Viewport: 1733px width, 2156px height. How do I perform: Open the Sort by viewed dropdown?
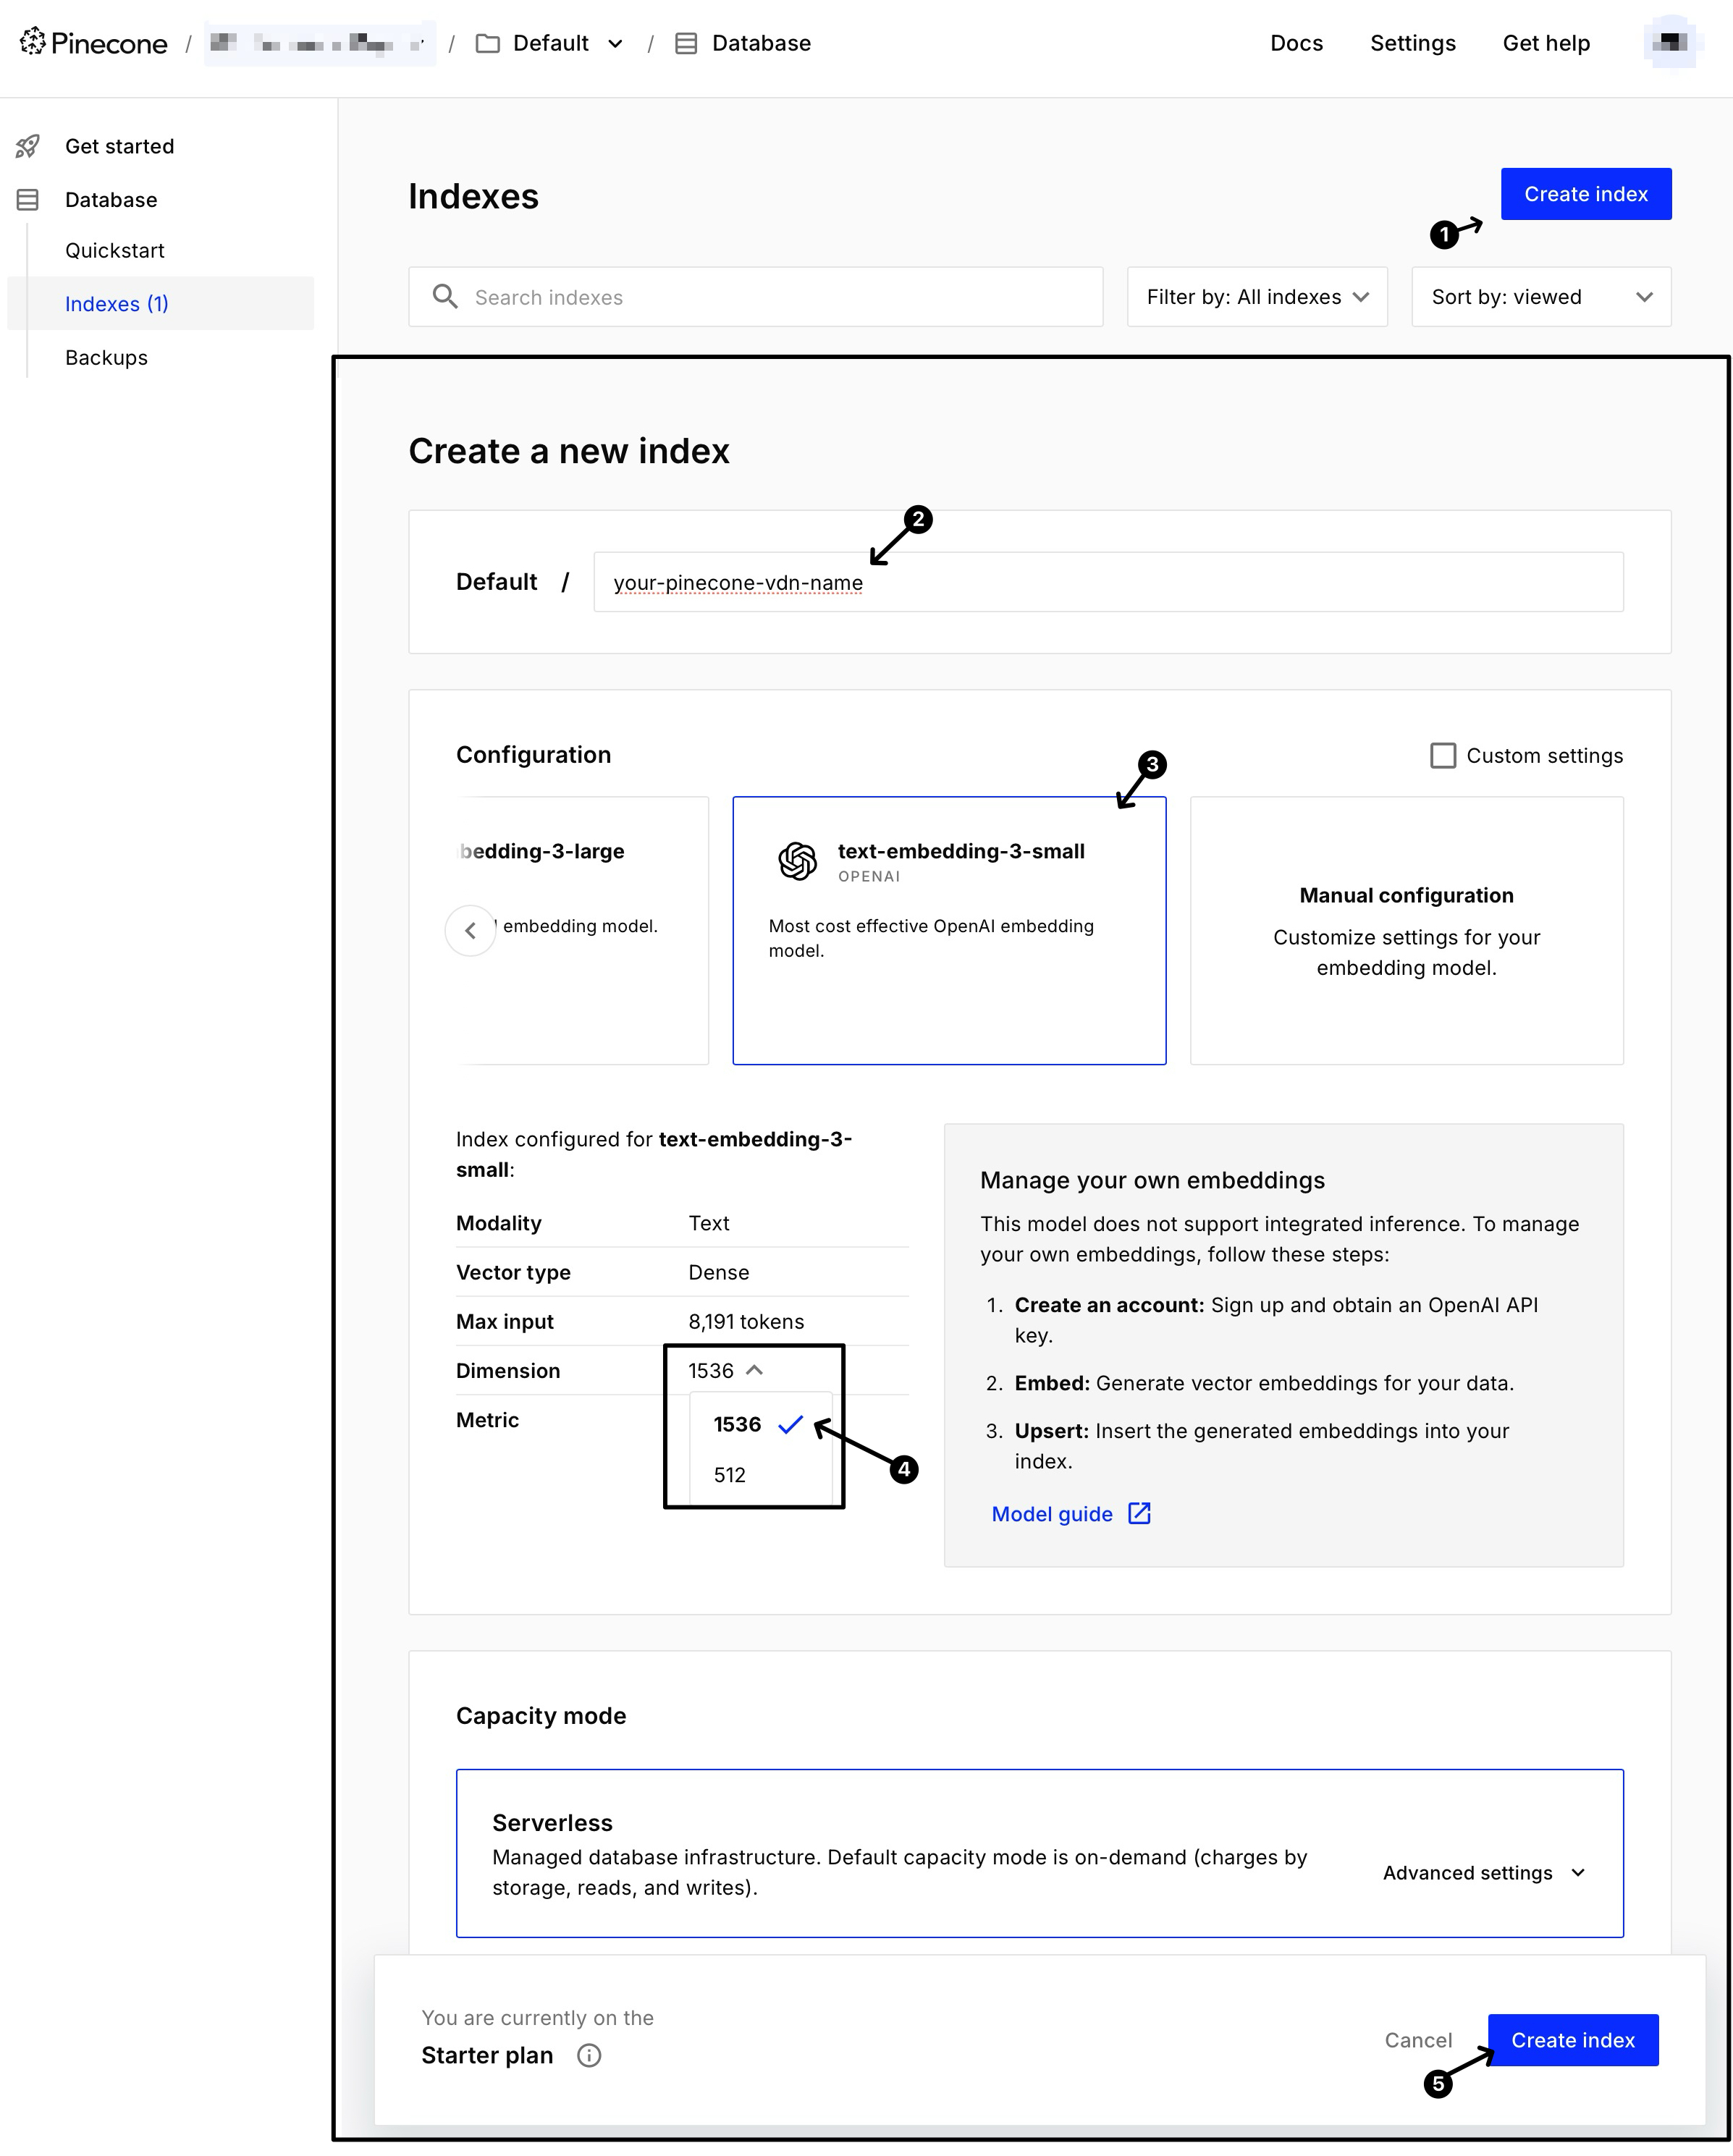pos(1540,297)
